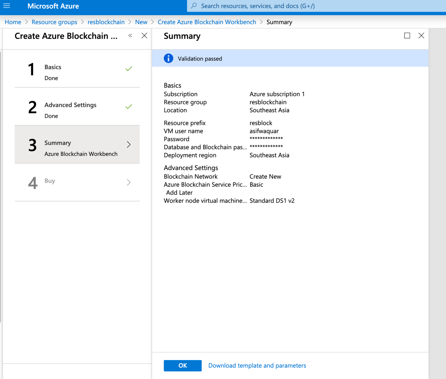Close the Create Azure Blockchain blade
This screenshot has height=379, width=446.
(144, 35)
